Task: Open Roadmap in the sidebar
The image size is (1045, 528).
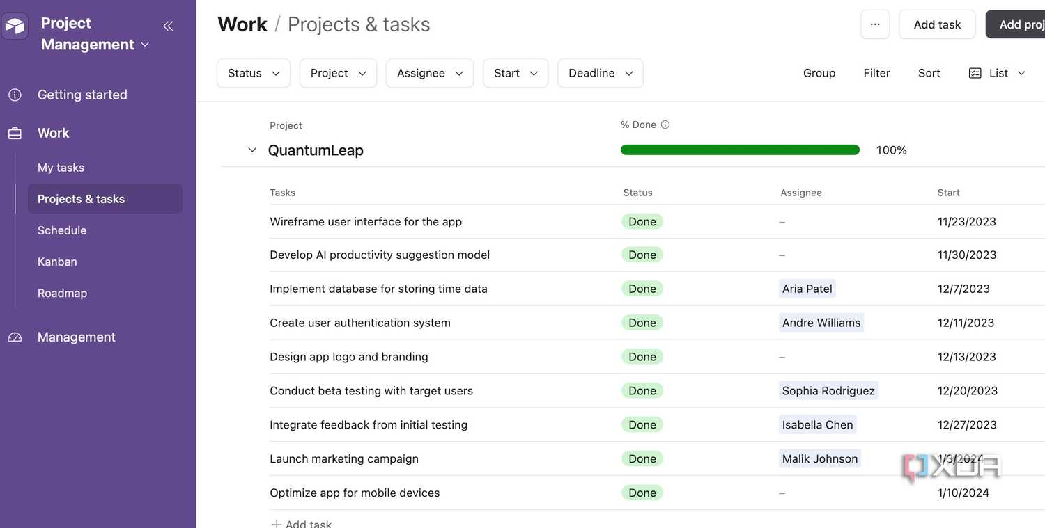Action: pos(62,293)
